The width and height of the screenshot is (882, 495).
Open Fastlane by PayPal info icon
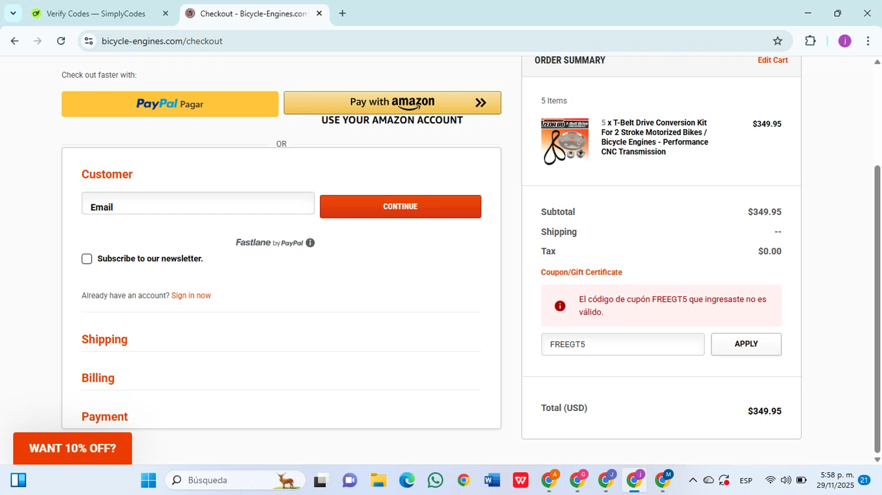point(310,243)
